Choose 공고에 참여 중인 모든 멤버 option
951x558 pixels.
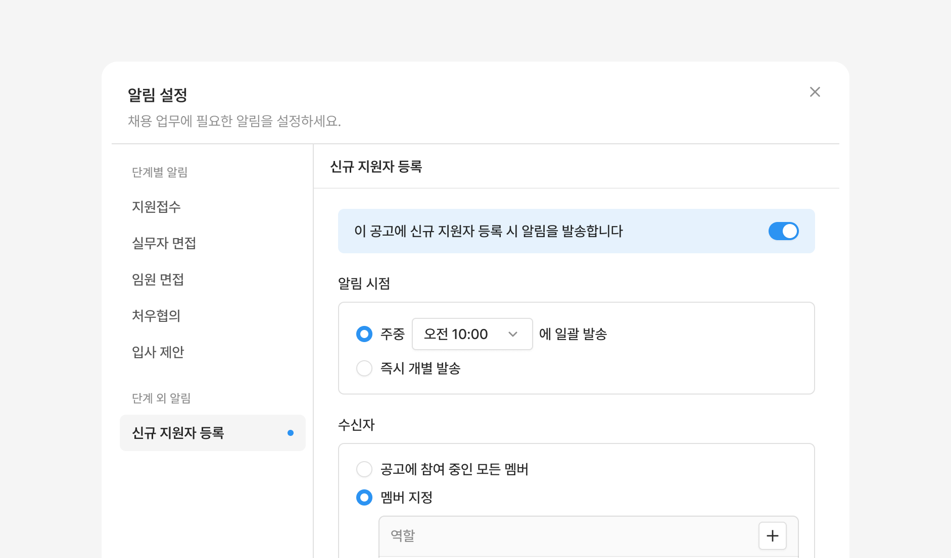(x=364, y=469)
